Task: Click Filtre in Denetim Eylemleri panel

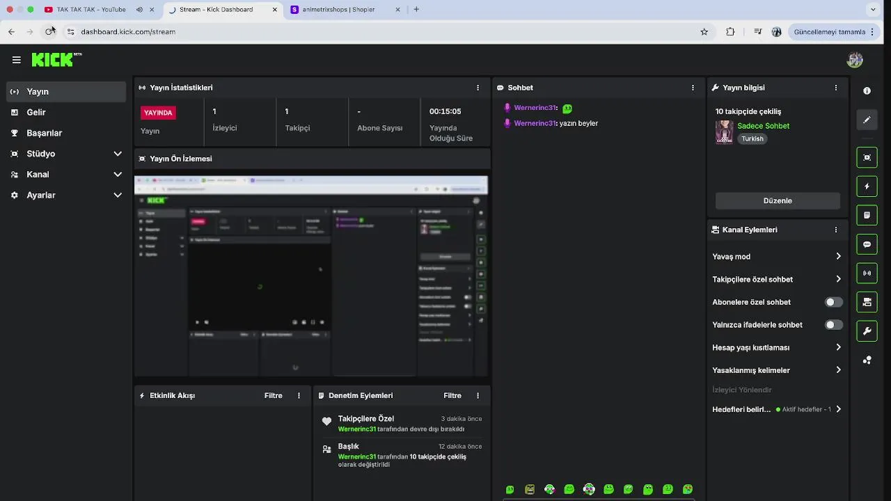Action: click(452, 395)
